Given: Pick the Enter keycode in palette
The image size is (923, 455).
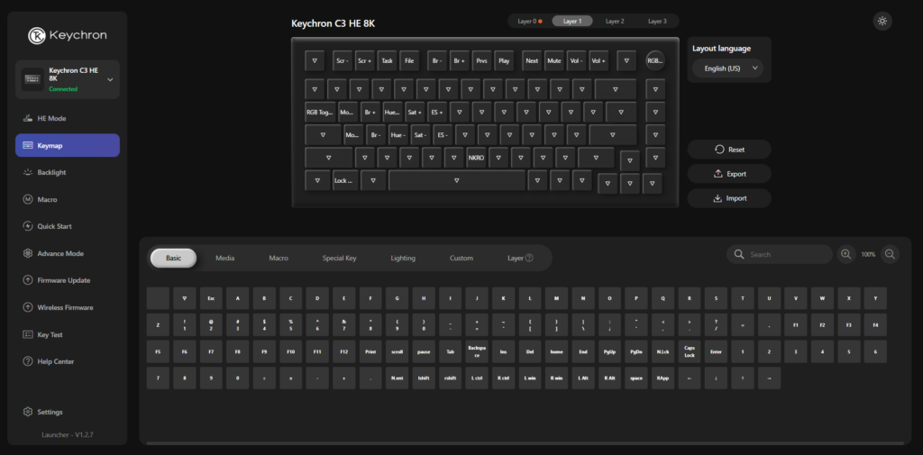Looking at the screenshot, I should pos(716,351).
